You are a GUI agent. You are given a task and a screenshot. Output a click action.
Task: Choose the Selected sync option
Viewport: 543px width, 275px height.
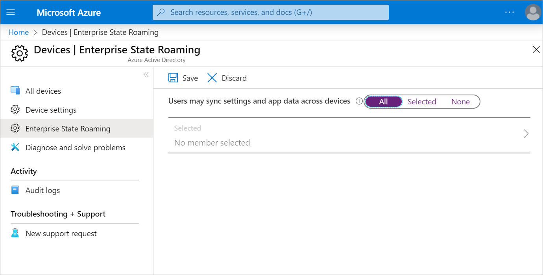click(422, 102)
